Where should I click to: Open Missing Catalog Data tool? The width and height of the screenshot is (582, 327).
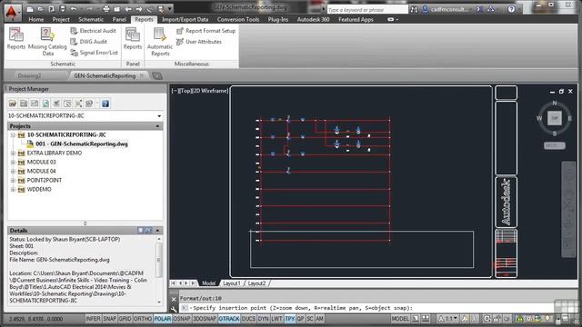[47, 41]
